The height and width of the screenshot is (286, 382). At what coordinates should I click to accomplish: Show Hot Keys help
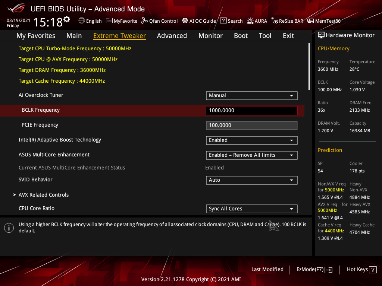(362, 270)
